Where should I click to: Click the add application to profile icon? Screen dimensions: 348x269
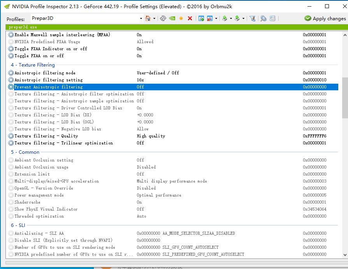[201, 18]
